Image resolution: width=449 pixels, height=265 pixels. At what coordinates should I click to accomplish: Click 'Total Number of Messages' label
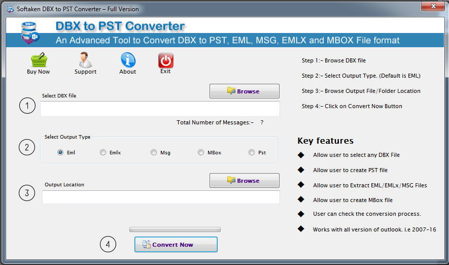(x=215, y=122)
